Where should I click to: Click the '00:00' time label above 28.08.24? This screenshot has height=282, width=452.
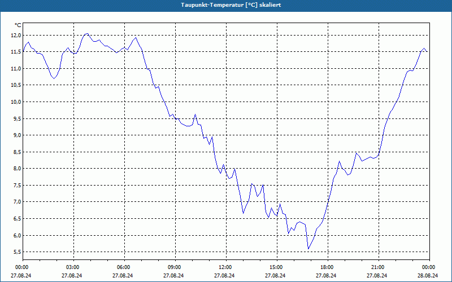tap(429, 267)
